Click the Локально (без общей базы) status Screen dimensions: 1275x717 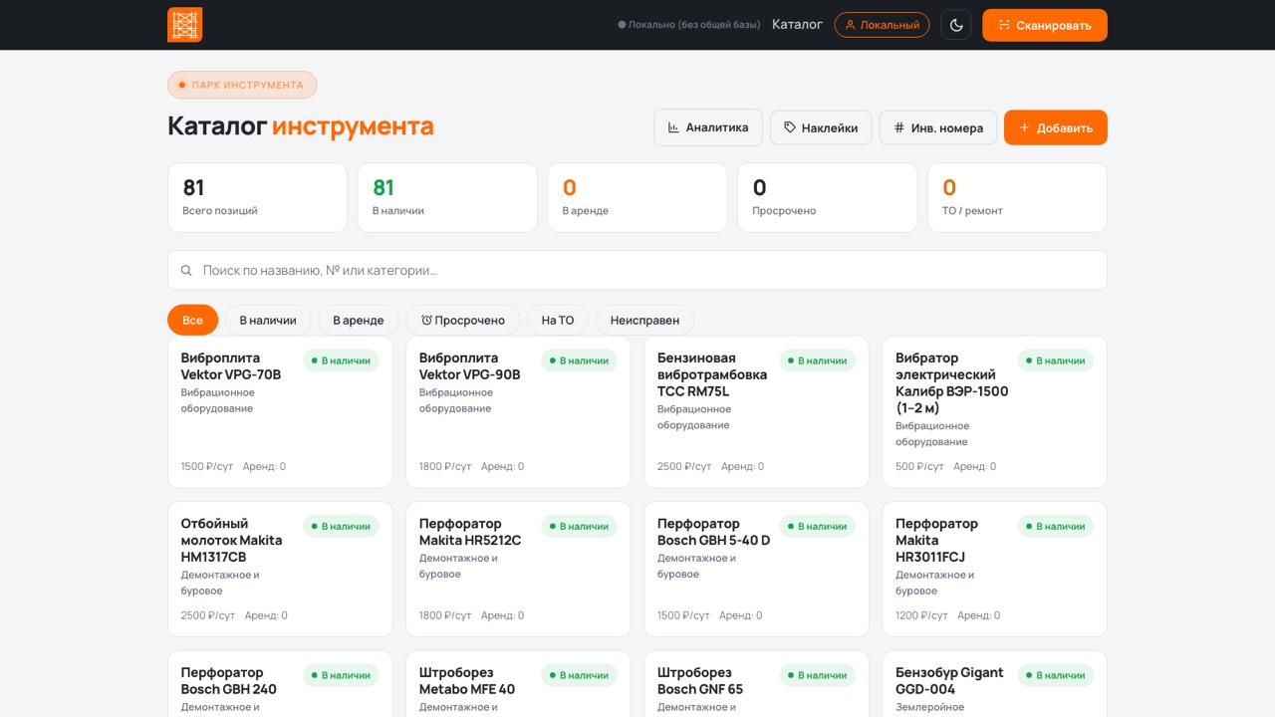(x=689, y=25)
